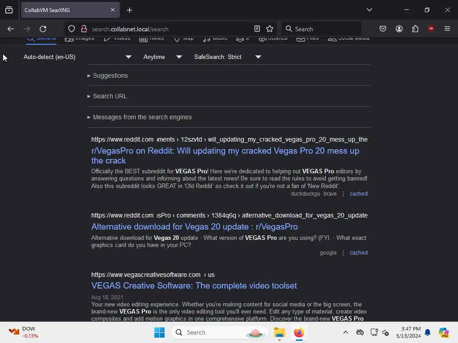Screen dimensions: 458x343
Task: Open the clock showing 3:47 PM
Action: click(x=408, y=332)
